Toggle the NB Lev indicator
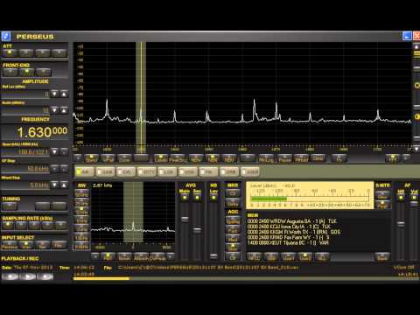Viewport: 420px width, 315px height. [x=213, y=198]
